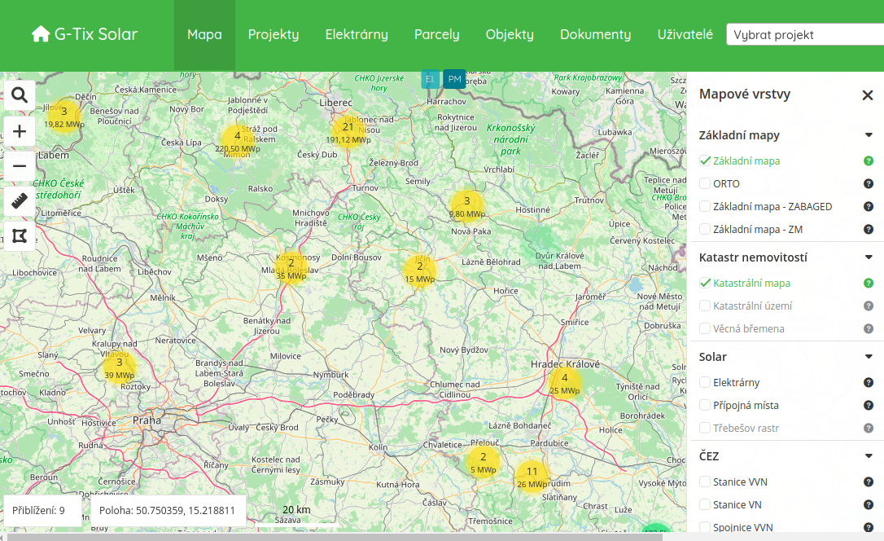The width and height of the screenshot is (884, 541).
Task: Click the Poloha coordinates readout
Action: point(167,511)
